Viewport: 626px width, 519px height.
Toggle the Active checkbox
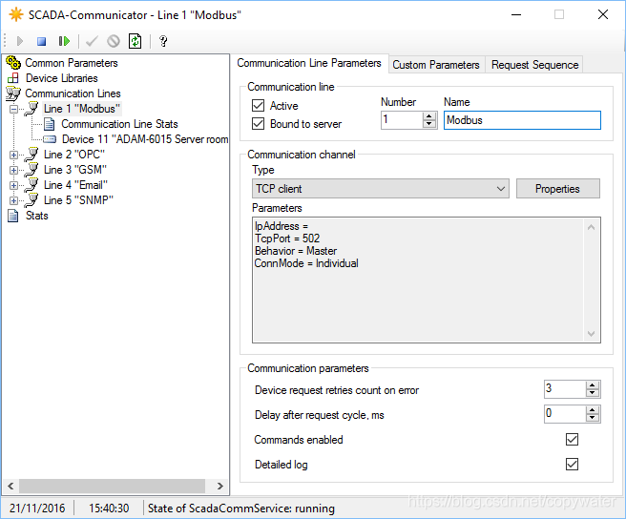coord(258,106)
